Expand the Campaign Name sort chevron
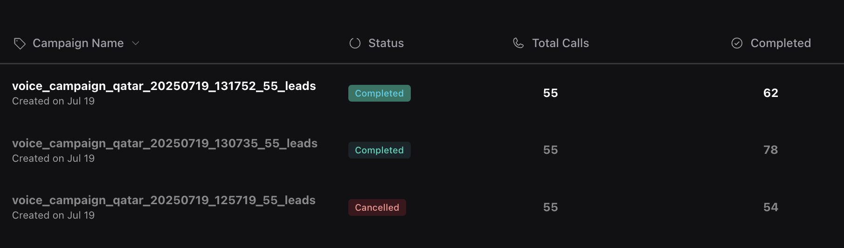This screenshot has height=248, width=844. point(136,43)
